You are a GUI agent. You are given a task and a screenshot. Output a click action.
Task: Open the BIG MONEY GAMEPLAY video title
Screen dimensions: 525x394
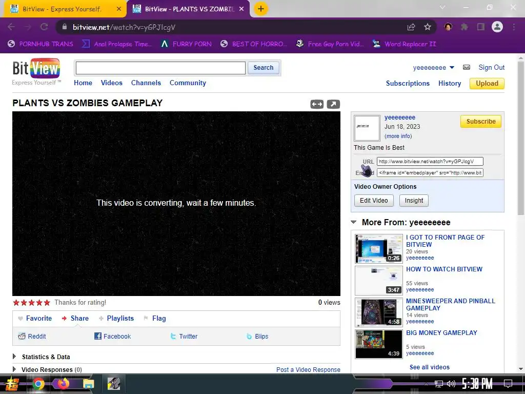[441, 332]
